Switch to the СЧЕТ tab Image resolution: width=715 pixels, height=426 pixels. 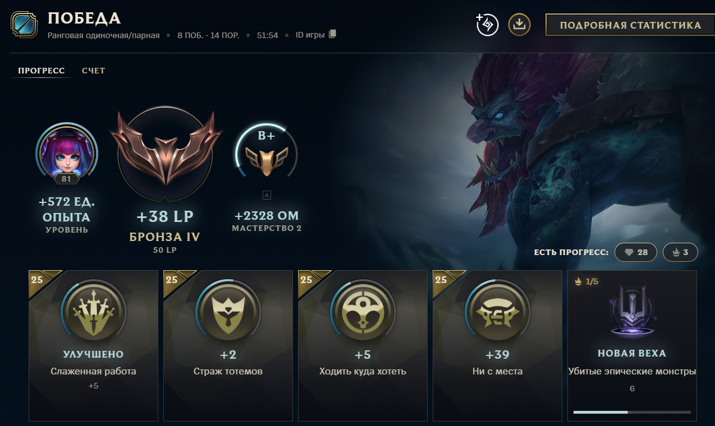tap(94, 71)
